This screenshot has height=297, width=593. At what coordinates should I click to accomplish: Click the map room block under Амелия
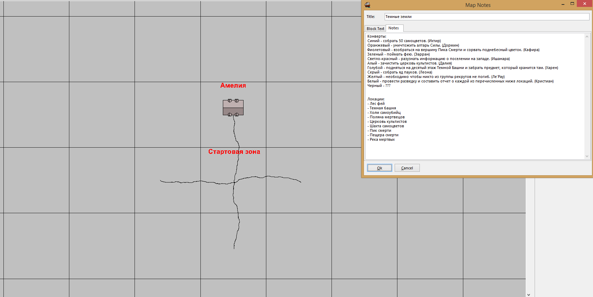pos(233,108)
